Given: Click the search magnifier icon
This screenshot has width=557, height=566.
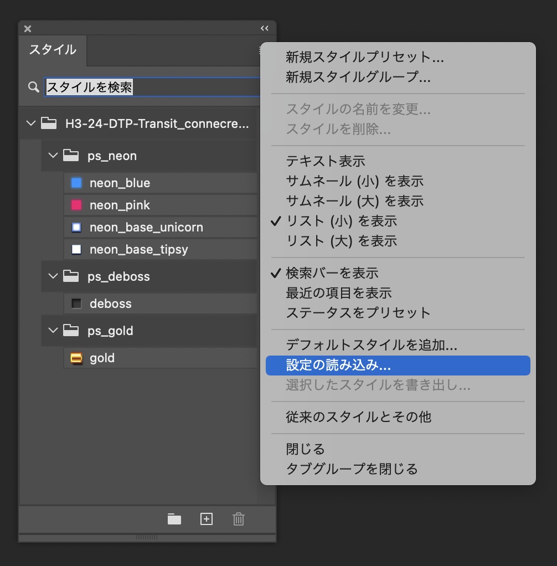Looking at the screenshot, I should point(33,86).
